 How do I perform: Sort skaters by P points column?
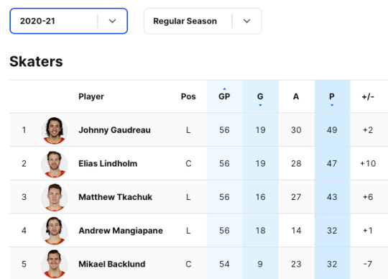[x=332, y=96]
